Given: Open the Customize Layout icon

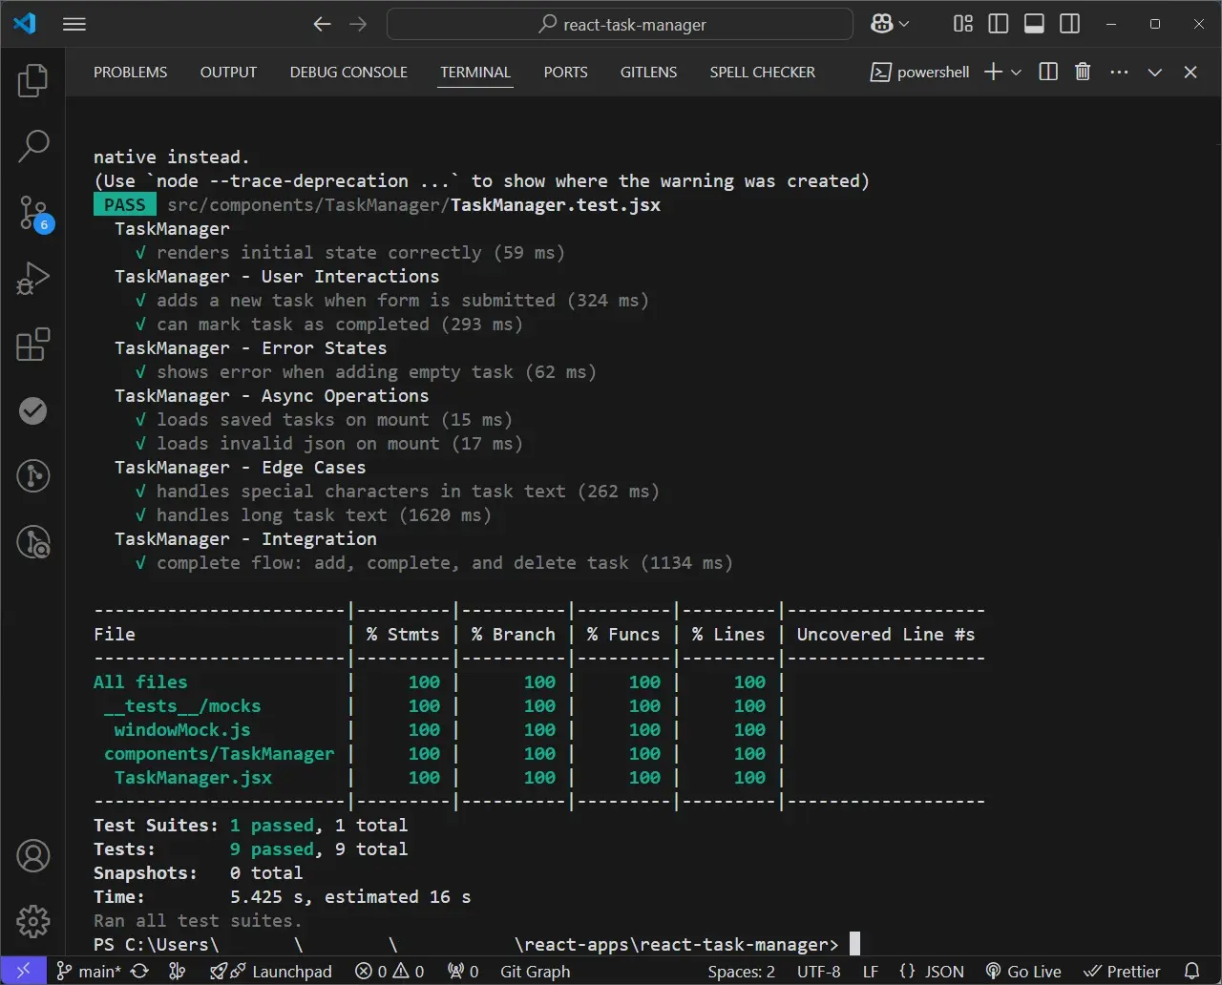Looking at the screenshot, I should 963,24.
